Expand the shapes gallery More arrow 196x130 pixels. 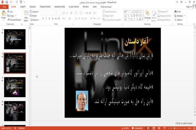[x=143, y=19]
